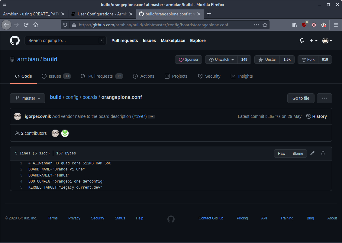The height and width of the screenshot is (243, 342).
Task: View the 149 watchers count
Action: pos(244,60)
